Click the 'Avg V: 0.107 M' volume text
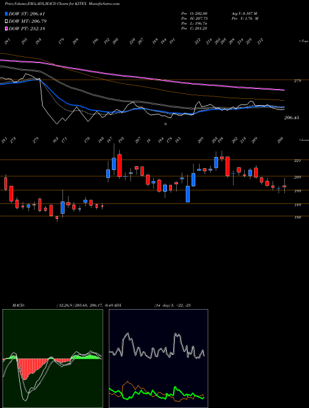This screenshot has height=408, width=309. click(244, 13)
